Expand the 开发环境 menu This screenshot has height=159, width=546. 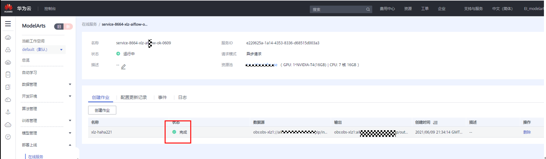tap(70, 96)
